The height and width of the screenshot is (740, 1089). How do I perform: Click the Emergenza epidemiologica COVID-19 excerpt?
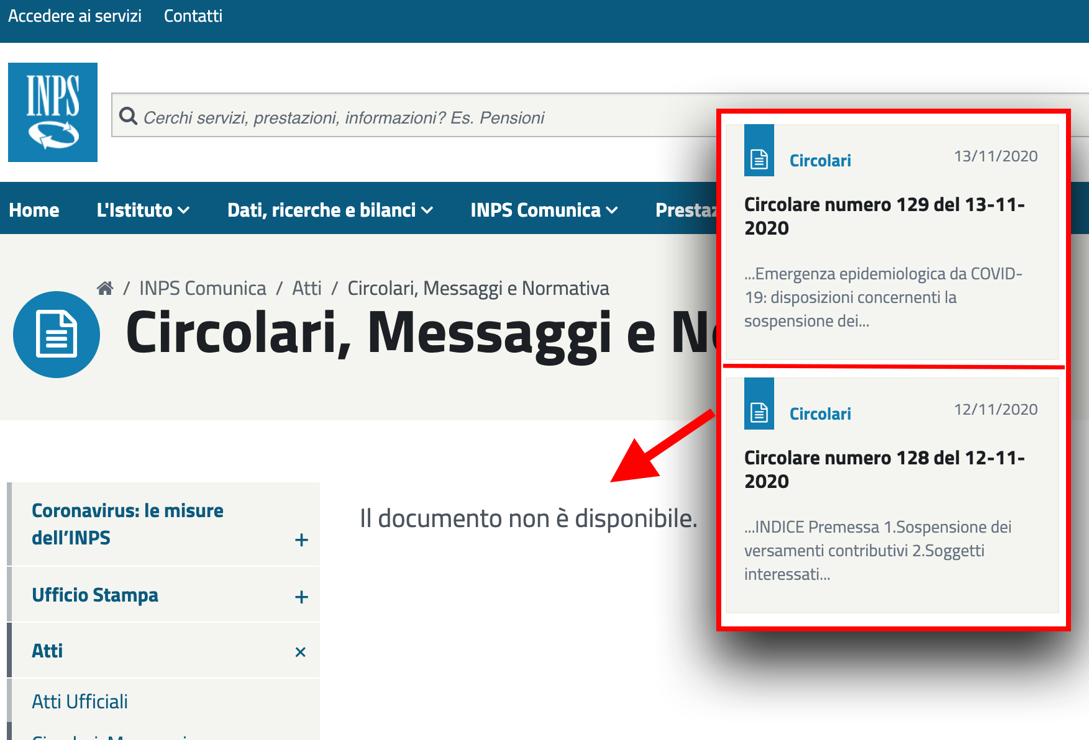point(883,297)
